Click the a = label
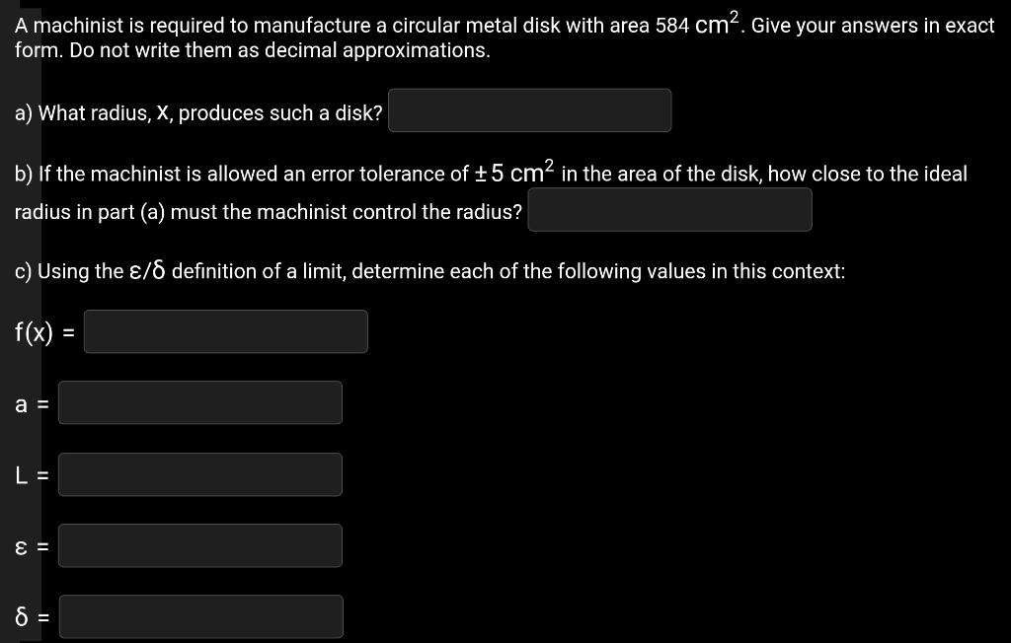Viewport: 1011px width, 643px height. click(x=30, y=402)
